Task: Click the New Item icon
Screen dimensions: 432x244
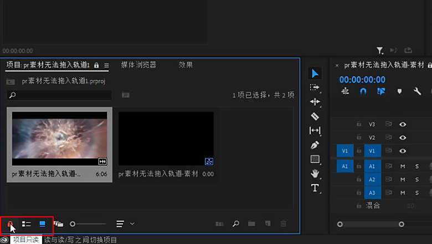Action: coord(268,223)
